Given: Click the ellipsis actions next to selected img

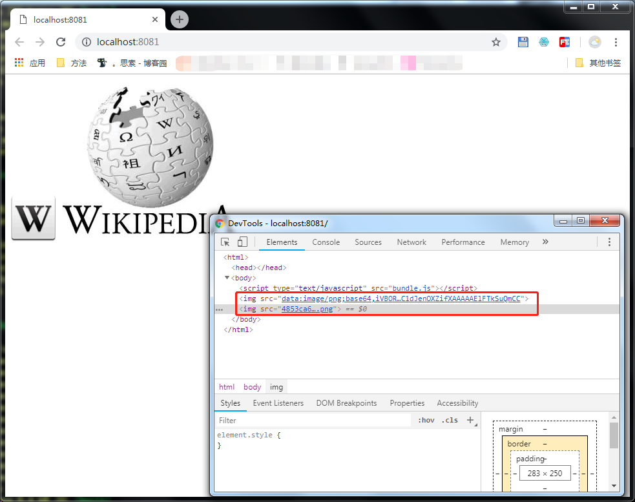Looking at the screenshot, I should [x=219, y=309].
